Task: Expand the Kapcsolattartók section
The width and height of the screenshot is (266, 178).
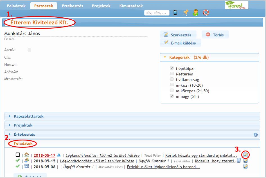Action: click(x=28, y=116)
